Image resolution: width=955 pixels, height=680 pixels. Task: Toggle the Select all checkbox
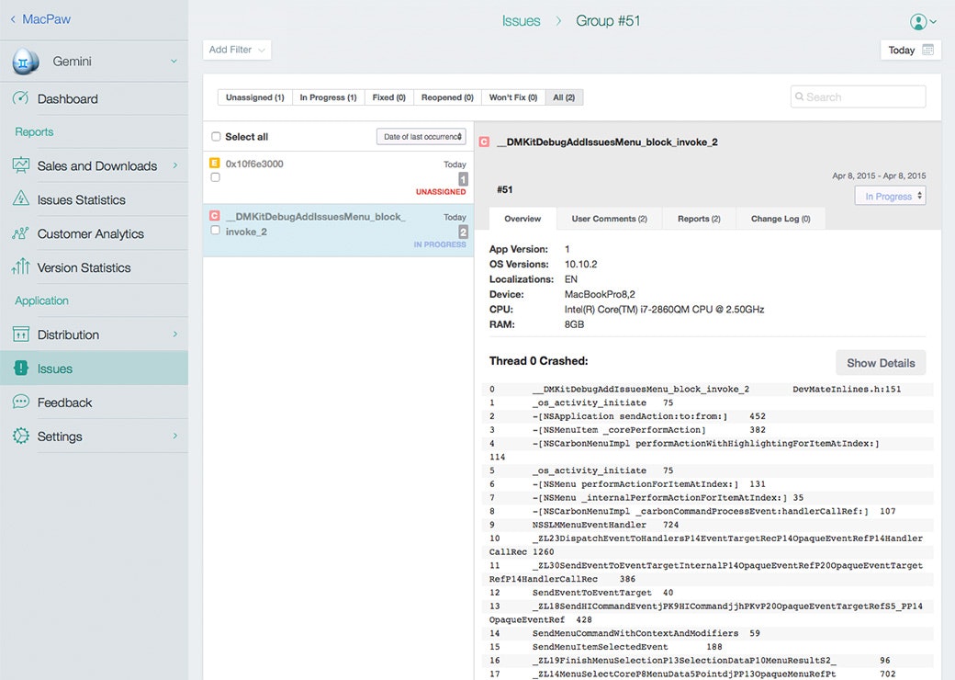[x=216, y=137]
